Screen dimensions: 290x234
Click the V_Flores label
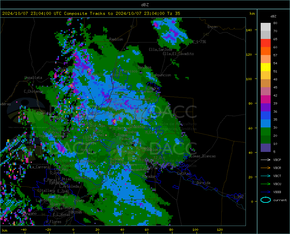click(x=53, y=222)
